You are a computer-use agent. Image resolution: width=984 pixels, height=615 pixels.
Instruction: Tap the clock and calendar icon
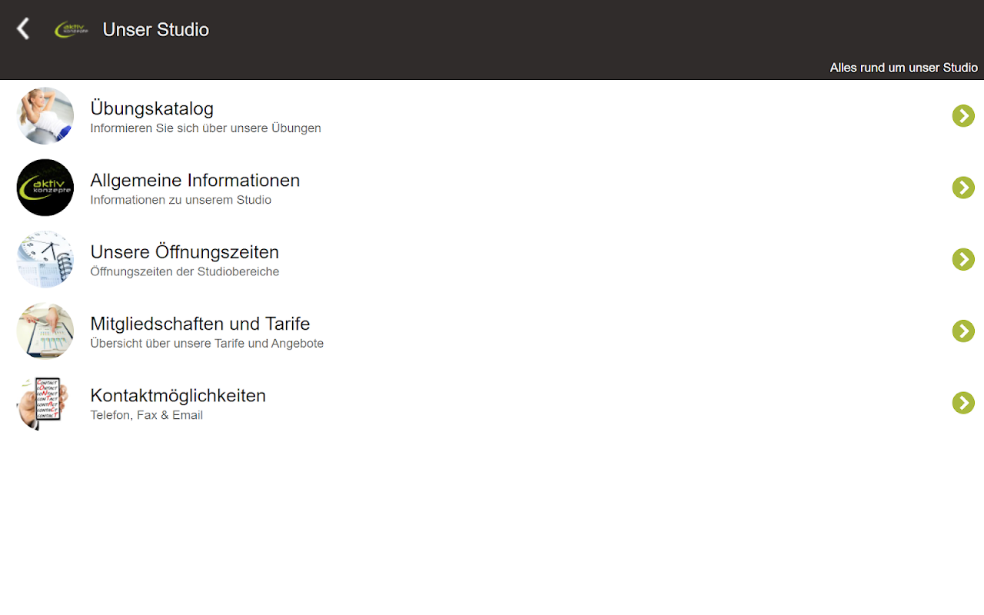(x=45, y=259)
